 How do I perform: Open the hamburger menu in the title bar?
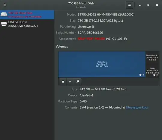[129, 5]
